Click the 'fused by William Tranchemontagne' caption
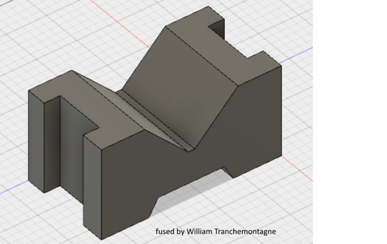 click(216, 232)
